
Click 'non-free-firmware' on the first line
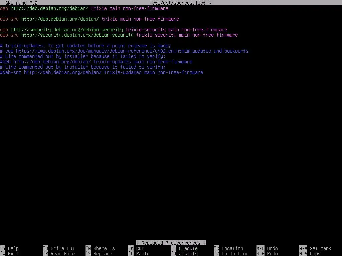[x=146, y=8]
